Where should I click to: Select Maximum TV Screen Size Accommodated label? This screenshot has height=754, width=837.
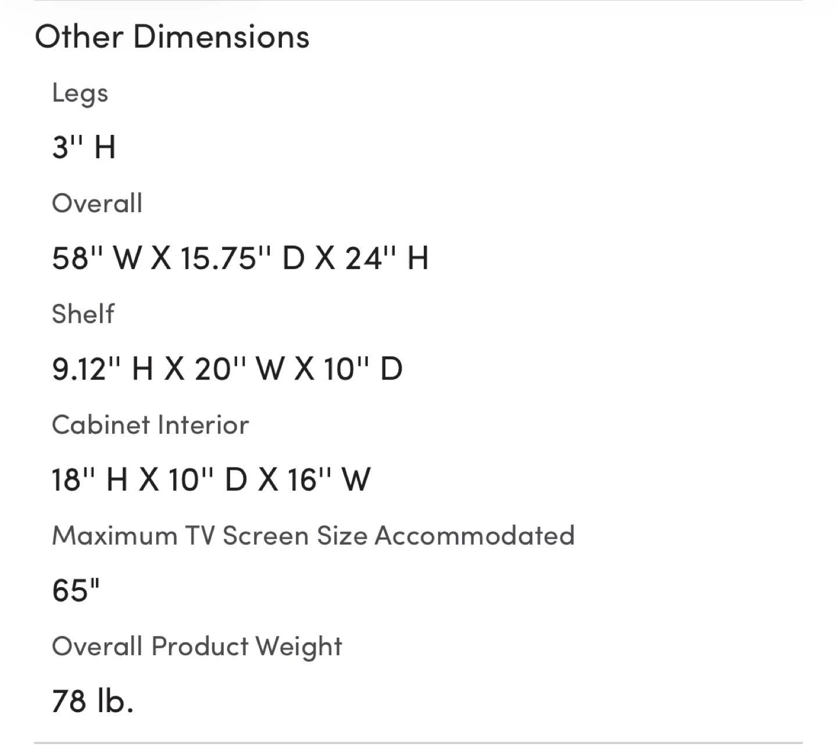point(313,535)
